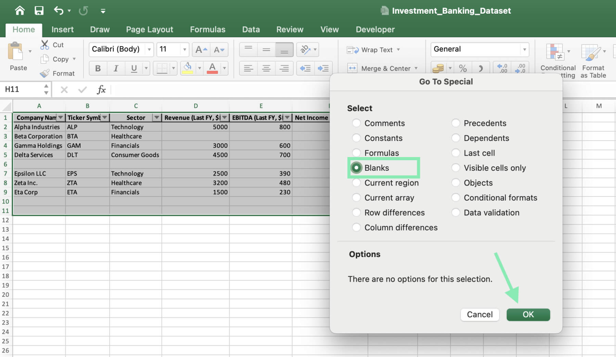Select the Formulas radio button
Screen dimensions: 616x357
tap(357, 153)
